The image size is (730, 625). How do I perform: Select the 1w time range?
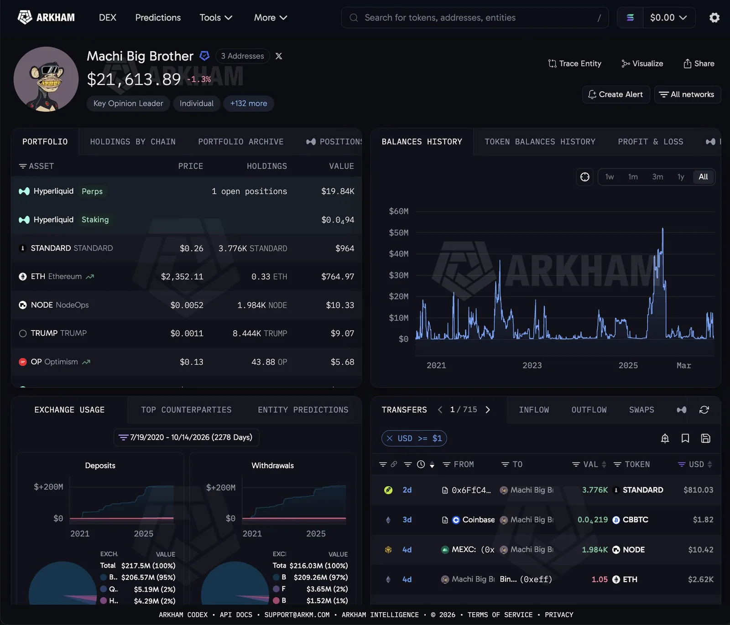click(x=609, y=177)
